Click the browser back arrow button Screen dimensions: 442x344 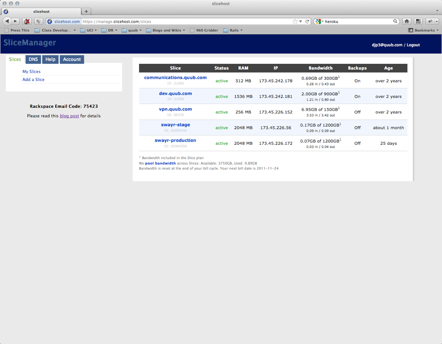tap(7, 21)
